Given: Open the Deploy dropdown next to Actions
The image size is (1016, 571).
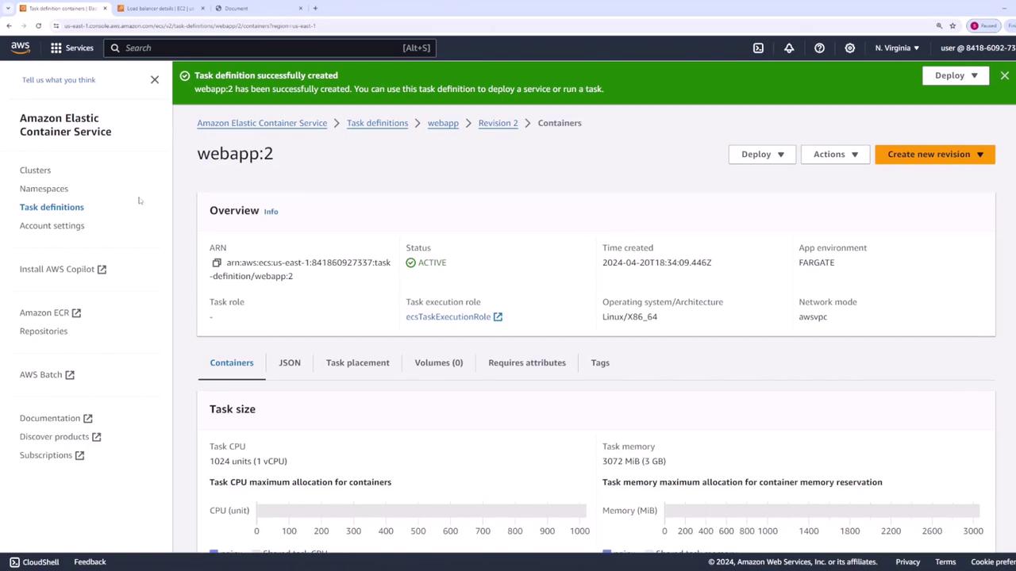Looking at the screenshot, I should tap(762, 154).
